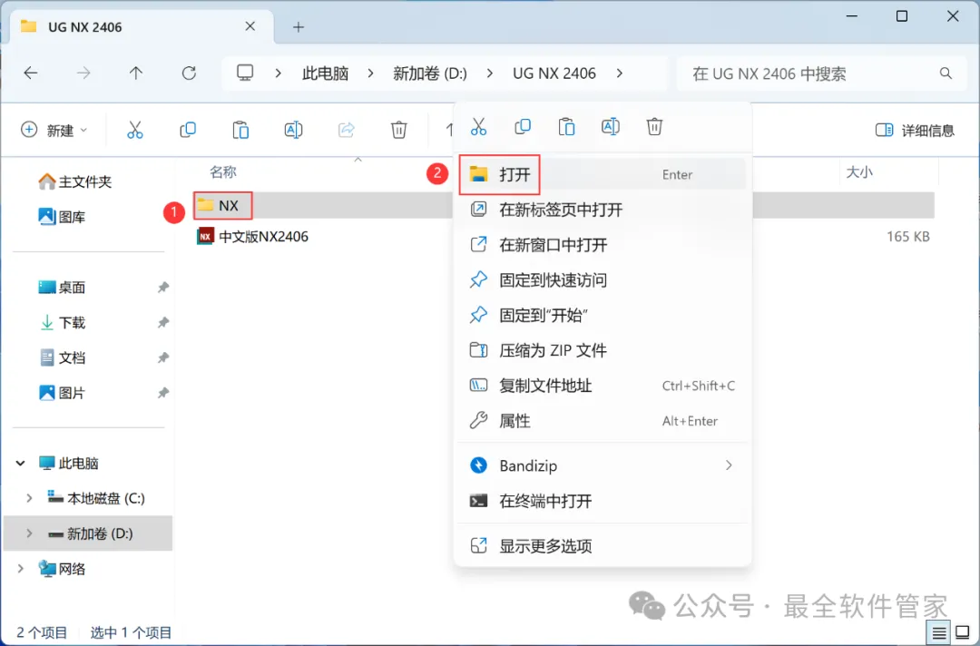980x646 pixels.
Task: Click the Delete trash icon in the main toolbar
Action: pyautogui.click(x=398, y=130)
